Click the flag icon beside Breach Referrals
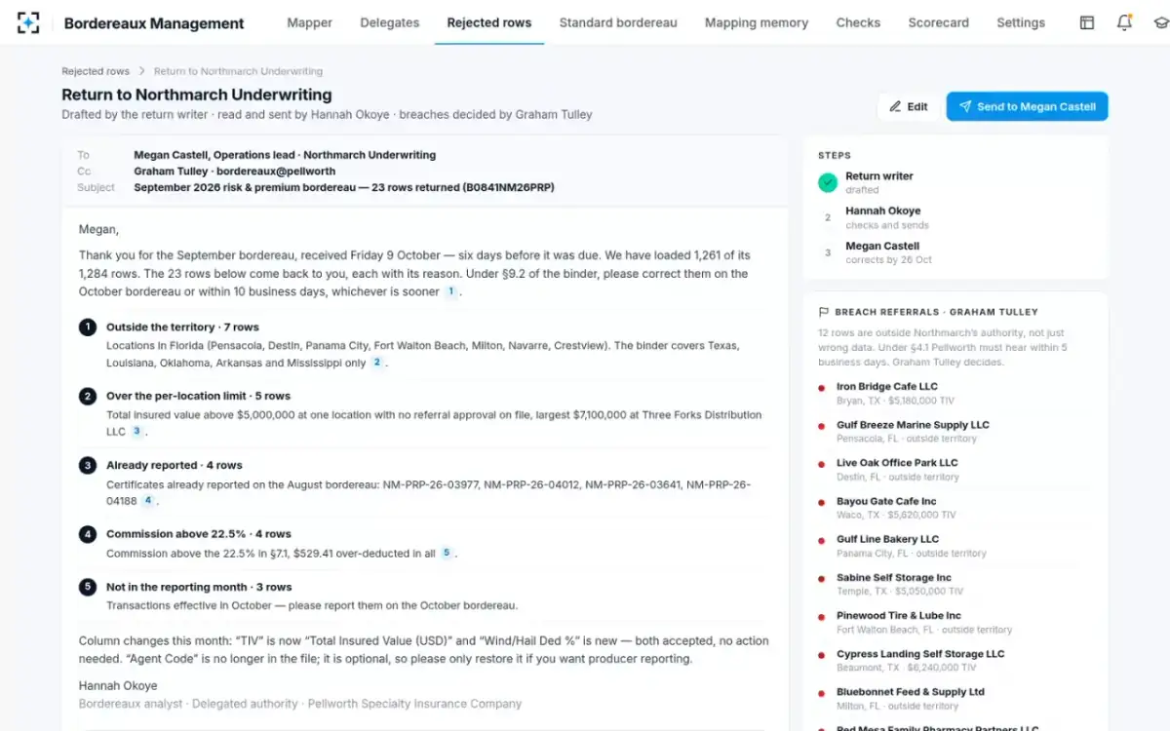Viewport: 1170px width, 731px height. (x=824, y=312)
